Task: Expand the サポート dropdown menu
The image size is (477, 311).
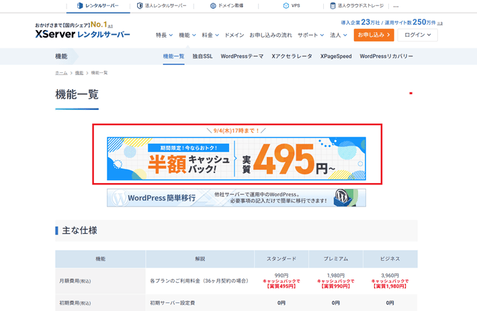Action: pyautogui.click(x=310, y=36)
